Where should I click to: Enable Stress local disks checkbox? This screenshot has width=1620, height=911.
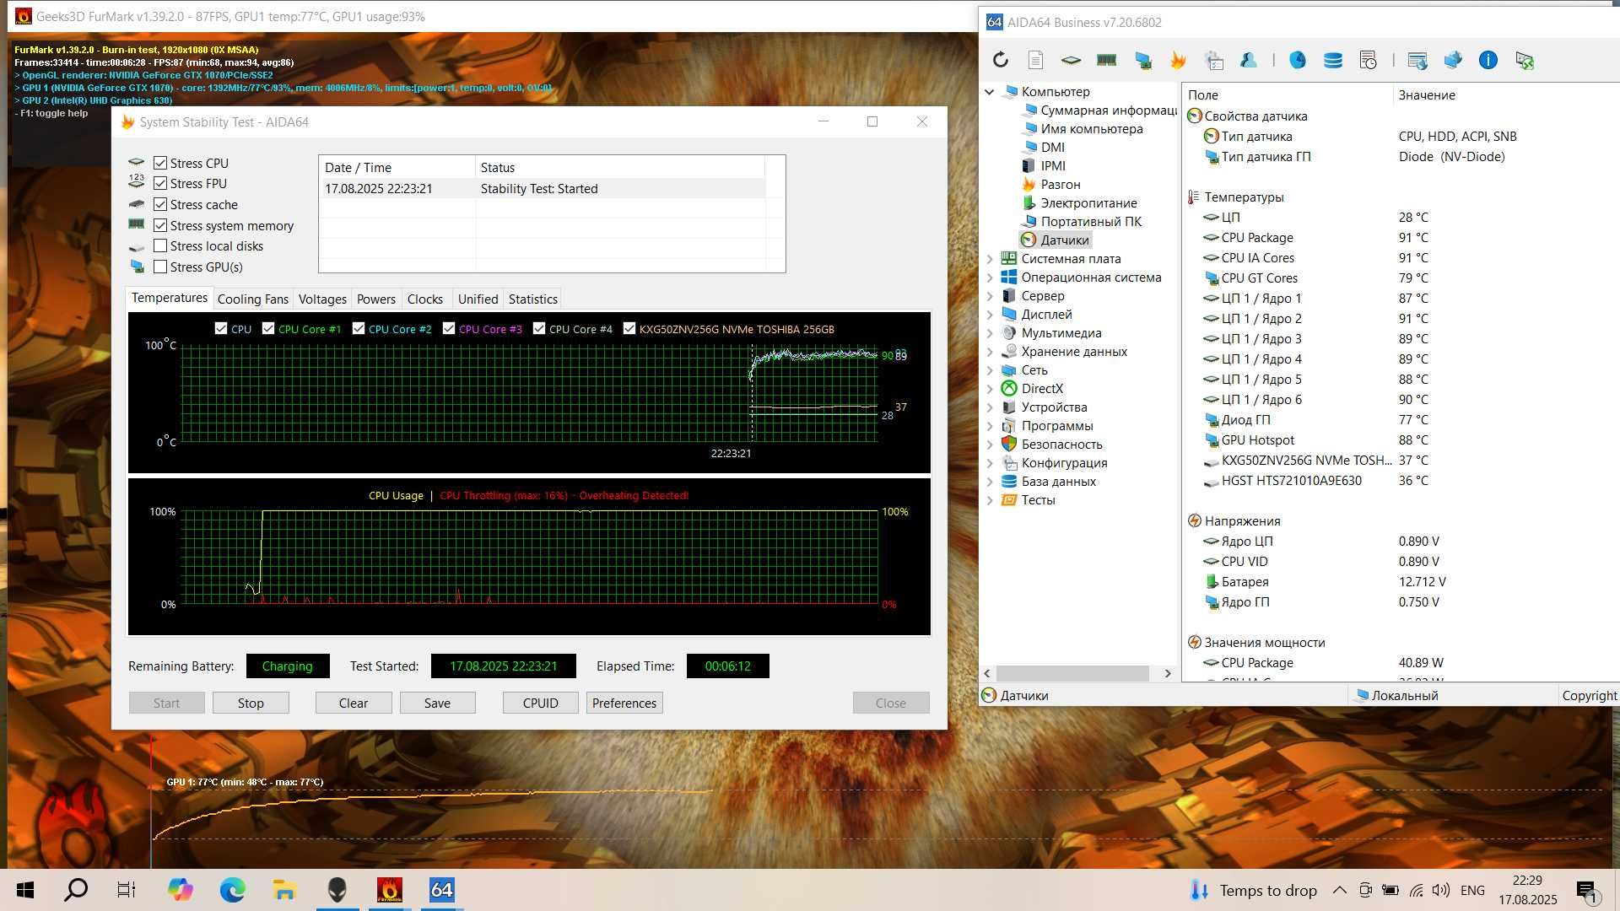click(160, 245)
